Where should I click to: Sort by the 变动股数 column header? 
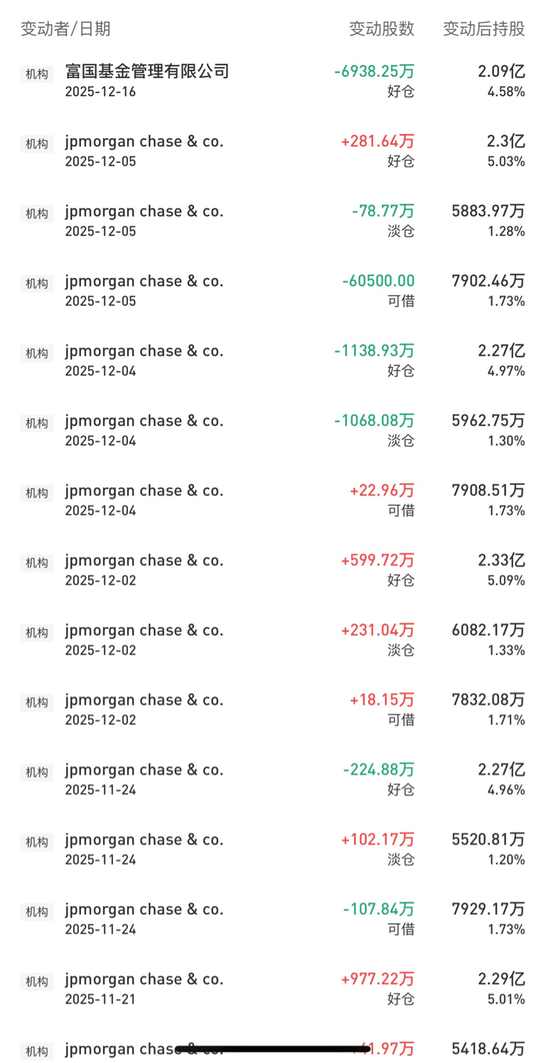point(381,29)
